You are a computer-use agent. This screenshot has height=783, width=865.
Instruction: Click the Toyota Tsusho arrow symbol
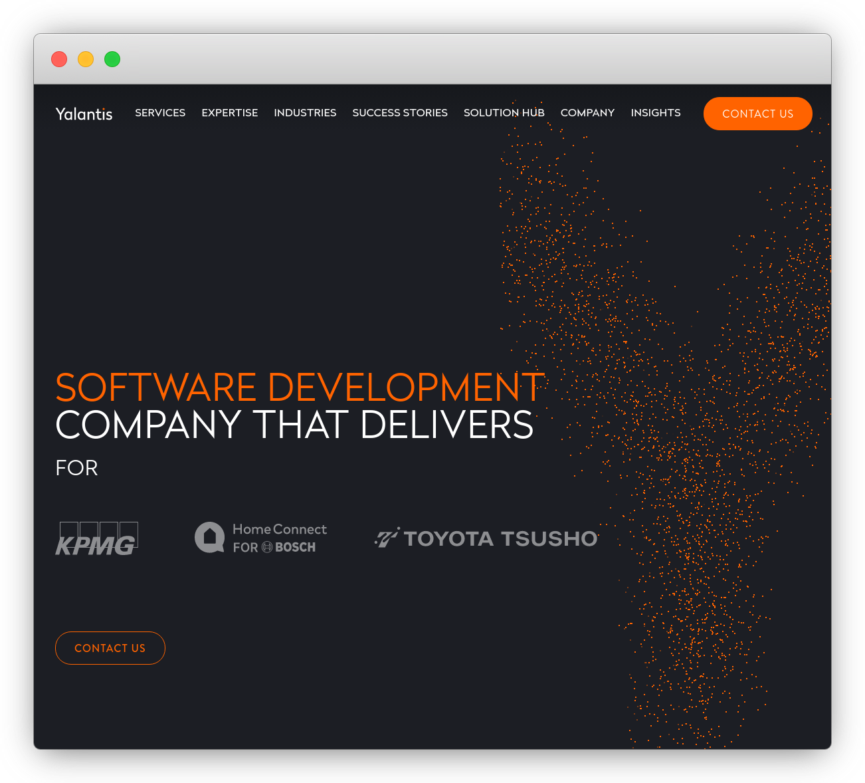pyautogui.click(x=387, y=537)
